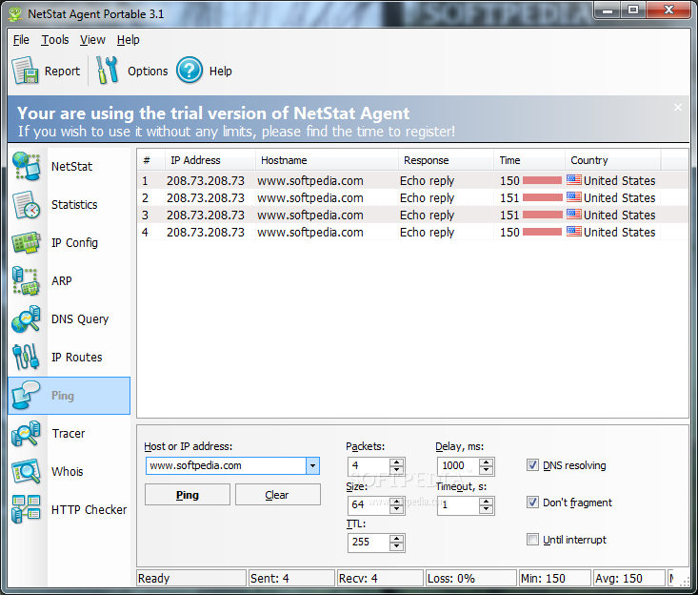Sort by the Response column header
The width and height of the screenshot is (698, 595).
[446, 160]
